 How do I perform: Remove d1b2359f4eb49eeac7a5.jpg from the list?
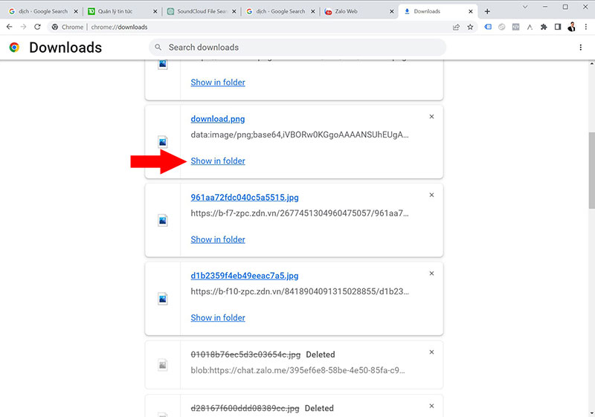click(x=431, y=274)
